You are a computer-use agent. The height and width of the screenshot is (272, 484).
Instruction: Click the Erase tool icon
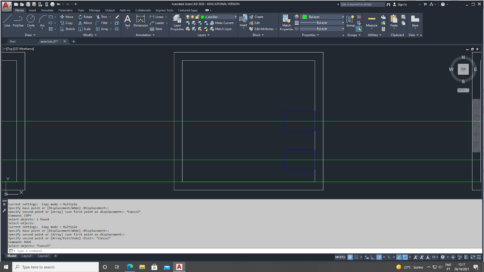point(117,17)
